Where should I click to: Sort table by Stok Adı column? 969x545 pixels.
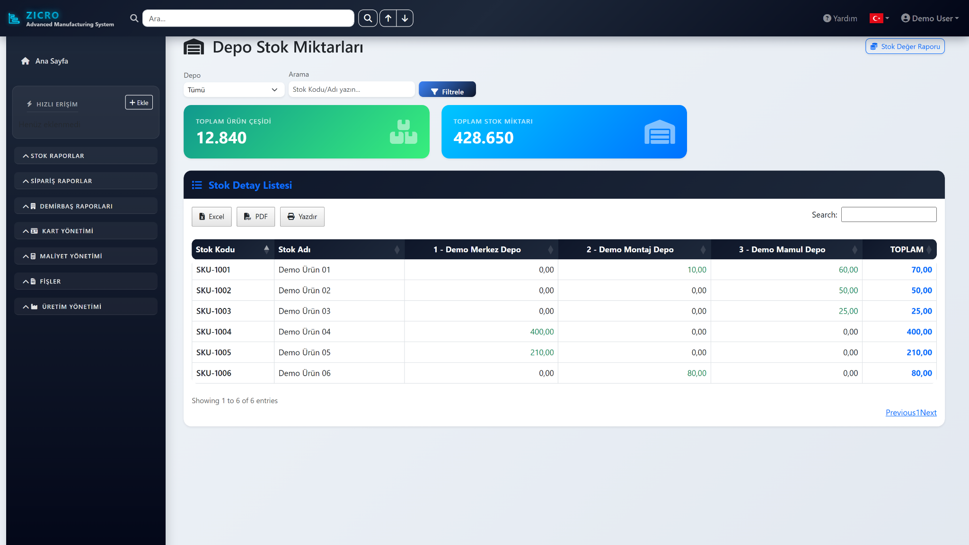tap(339, 249)
